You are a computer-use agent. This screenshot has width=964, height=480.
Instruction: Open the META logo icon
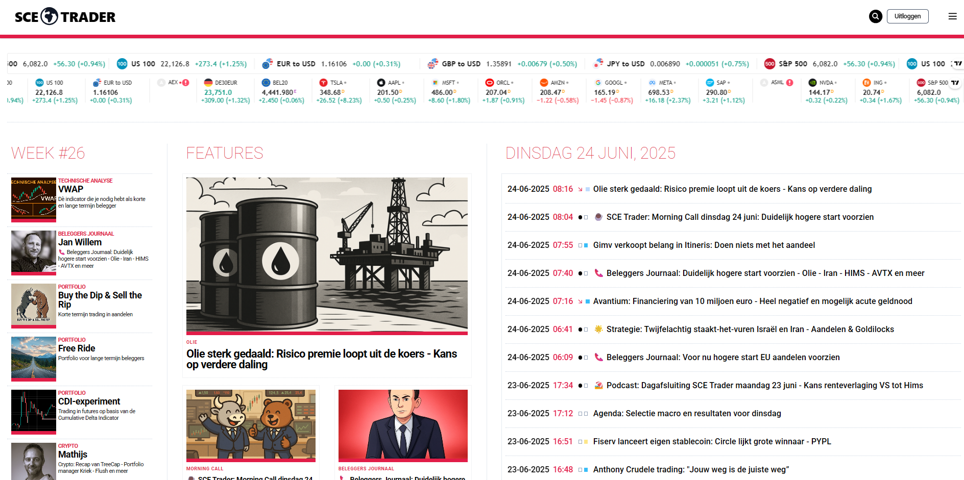coord(653,83)
